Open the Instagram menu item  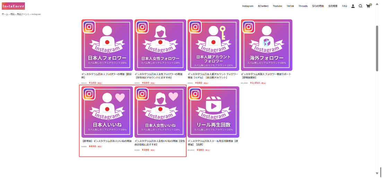click(x=248, y=6)
